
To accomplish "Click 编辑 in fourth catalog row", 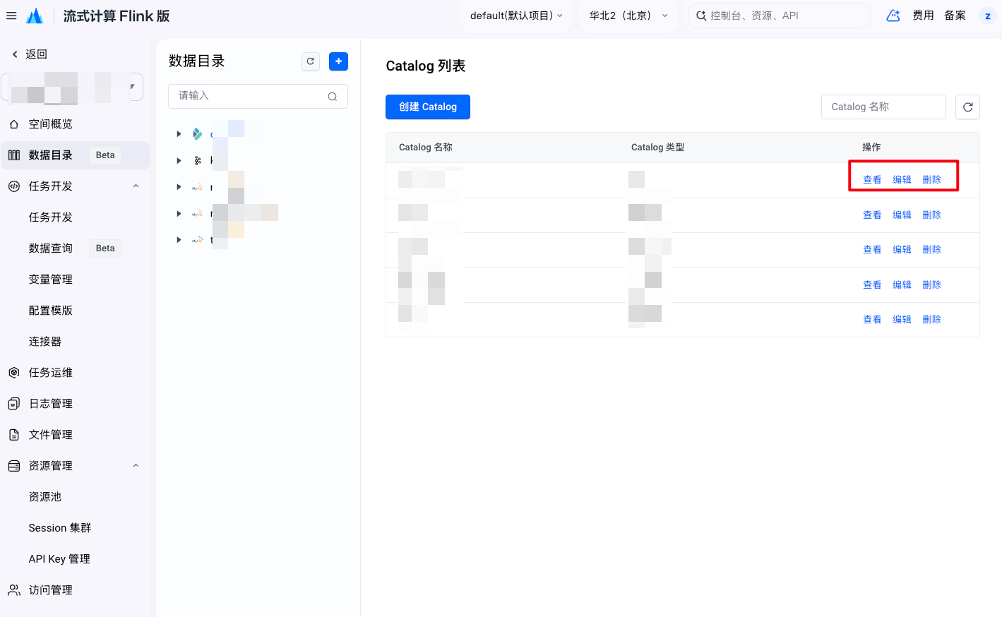I will click(x=902, y=285).
